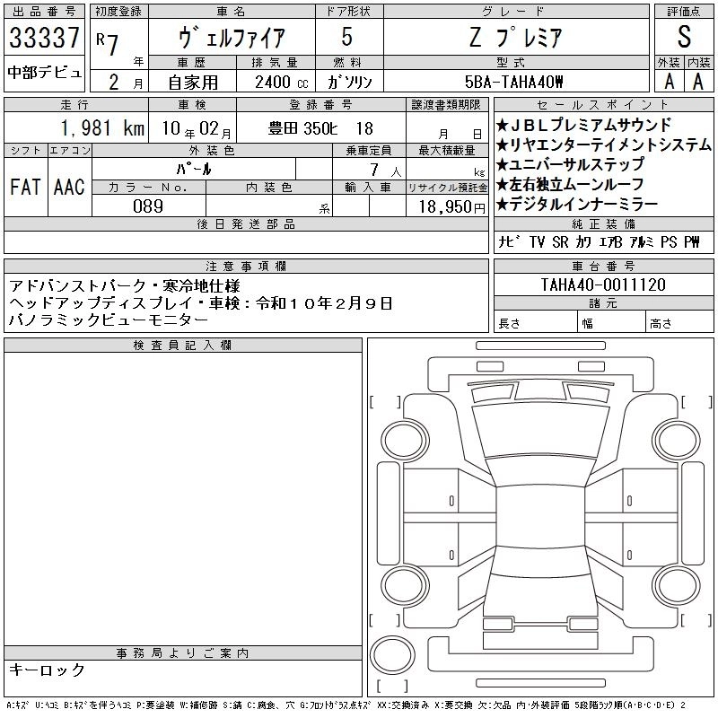This screenshot has height=718, width=718.
Task: Click the 高さ dimension cell
Action: [x=679, y=323]
